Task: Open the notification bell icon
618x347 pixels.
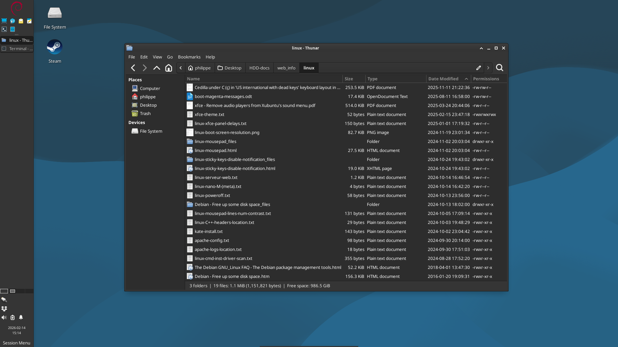Action: (x=21, y=317)
